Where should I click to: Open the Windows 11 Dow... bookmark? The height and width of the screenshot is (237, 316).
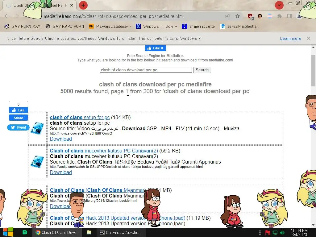click(156, 27)
